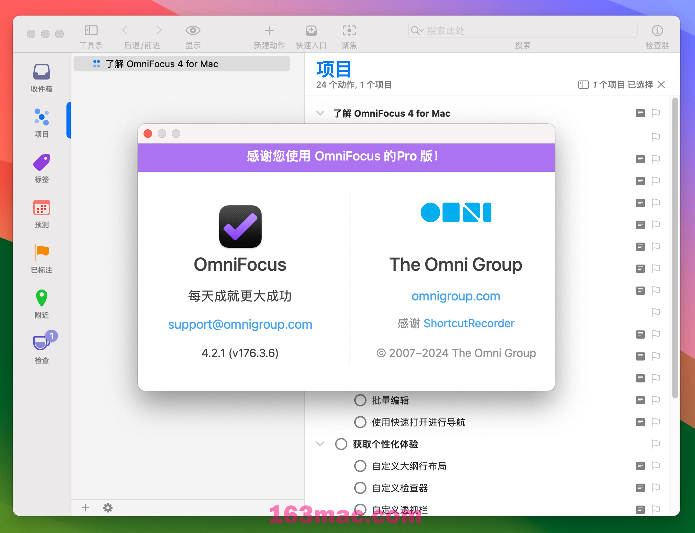Open the gear menu at sidebar bottom
Viewport: 695px width, 533px height.
click(108, 508)
